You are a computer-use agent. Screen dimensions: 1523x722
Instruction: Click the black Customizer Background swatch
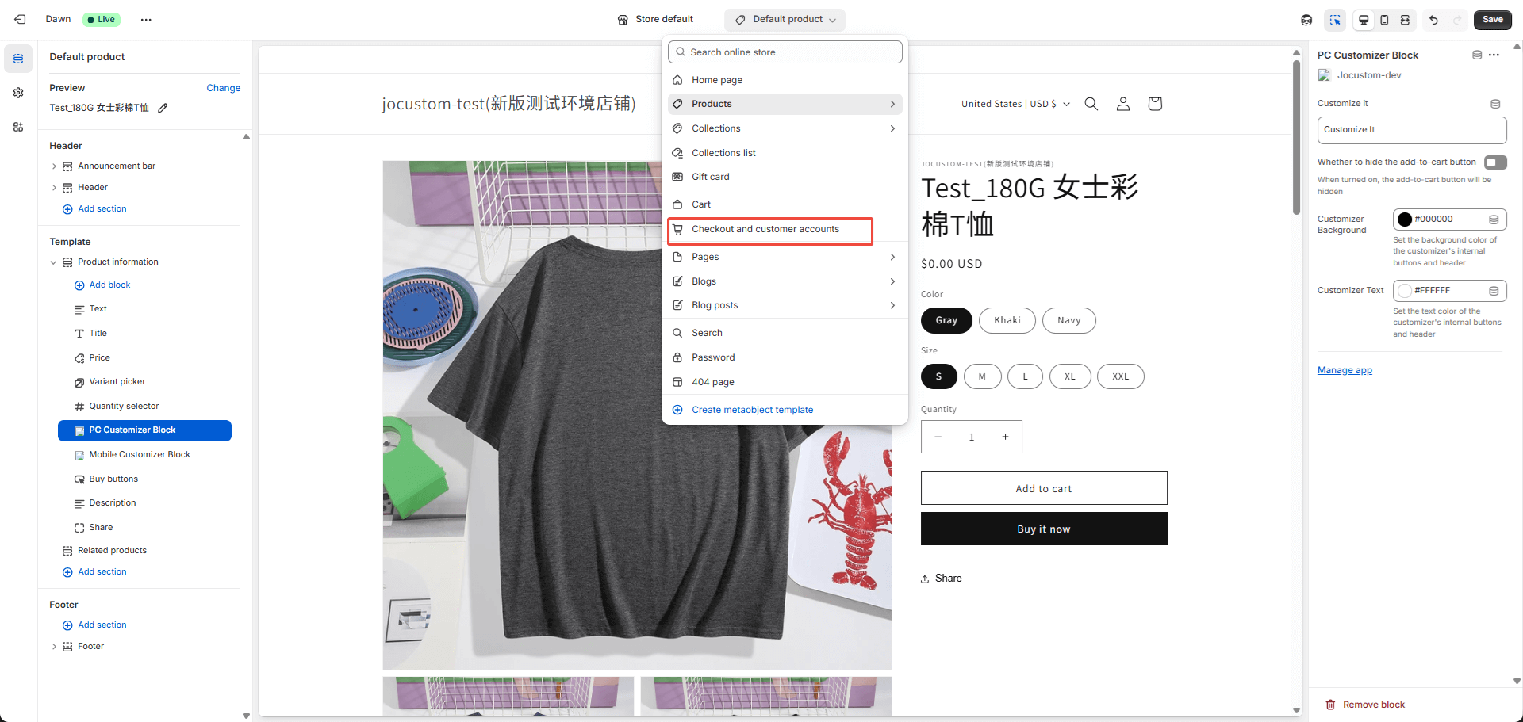(x=1405, y=220)
